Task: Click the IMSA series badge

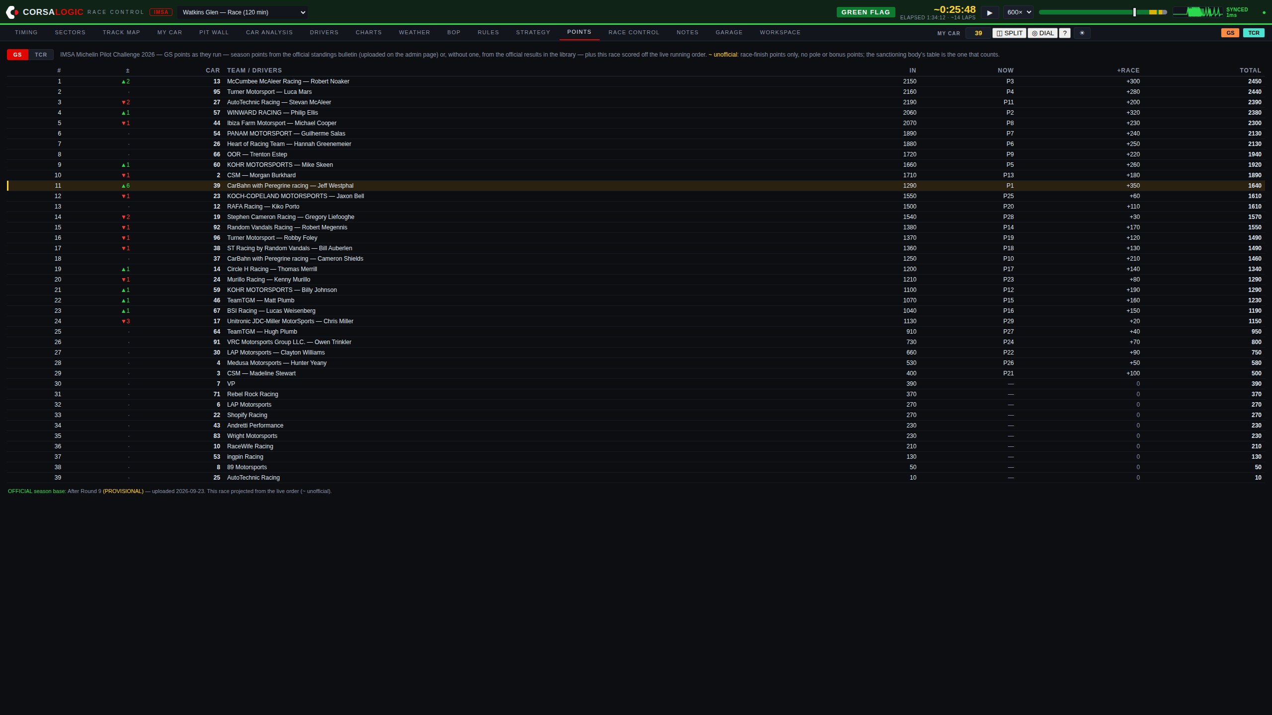Action: [161, 12]
